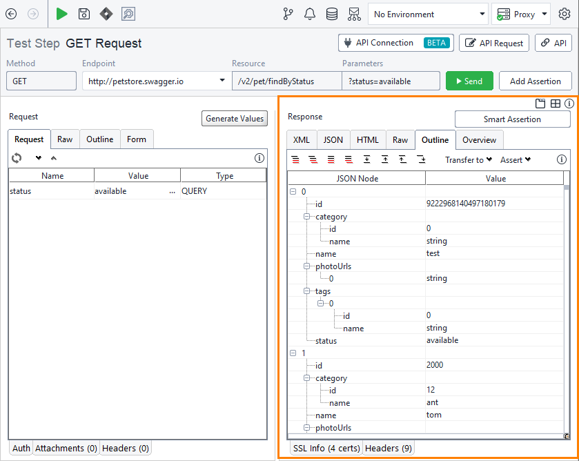
Task: Collapse the category node under pet 0
Action: point(305,217)
